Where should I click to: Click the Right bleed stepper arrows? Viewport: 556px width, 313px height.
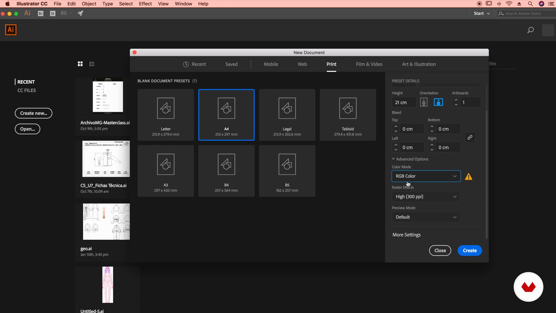pyautogui.click(x=432, y=147)
